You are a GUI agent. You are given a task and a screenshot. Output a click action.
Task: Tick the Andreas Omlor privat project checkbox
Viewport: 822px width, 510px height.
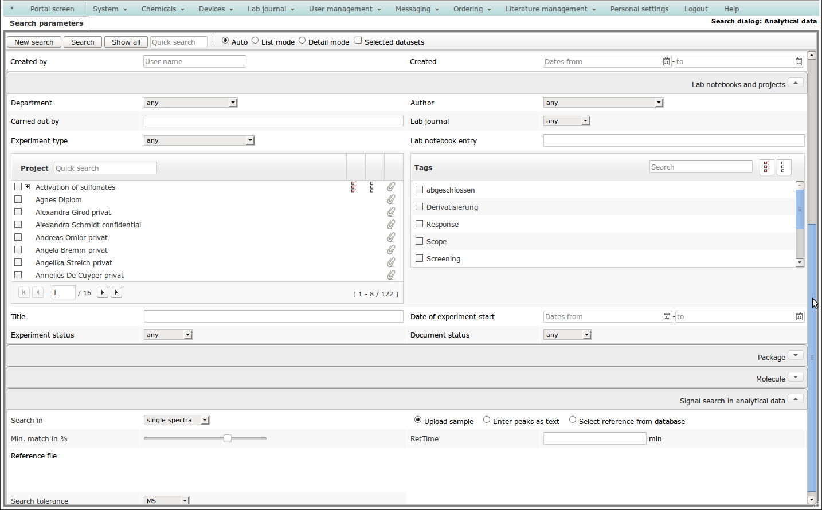pos(18,237)
